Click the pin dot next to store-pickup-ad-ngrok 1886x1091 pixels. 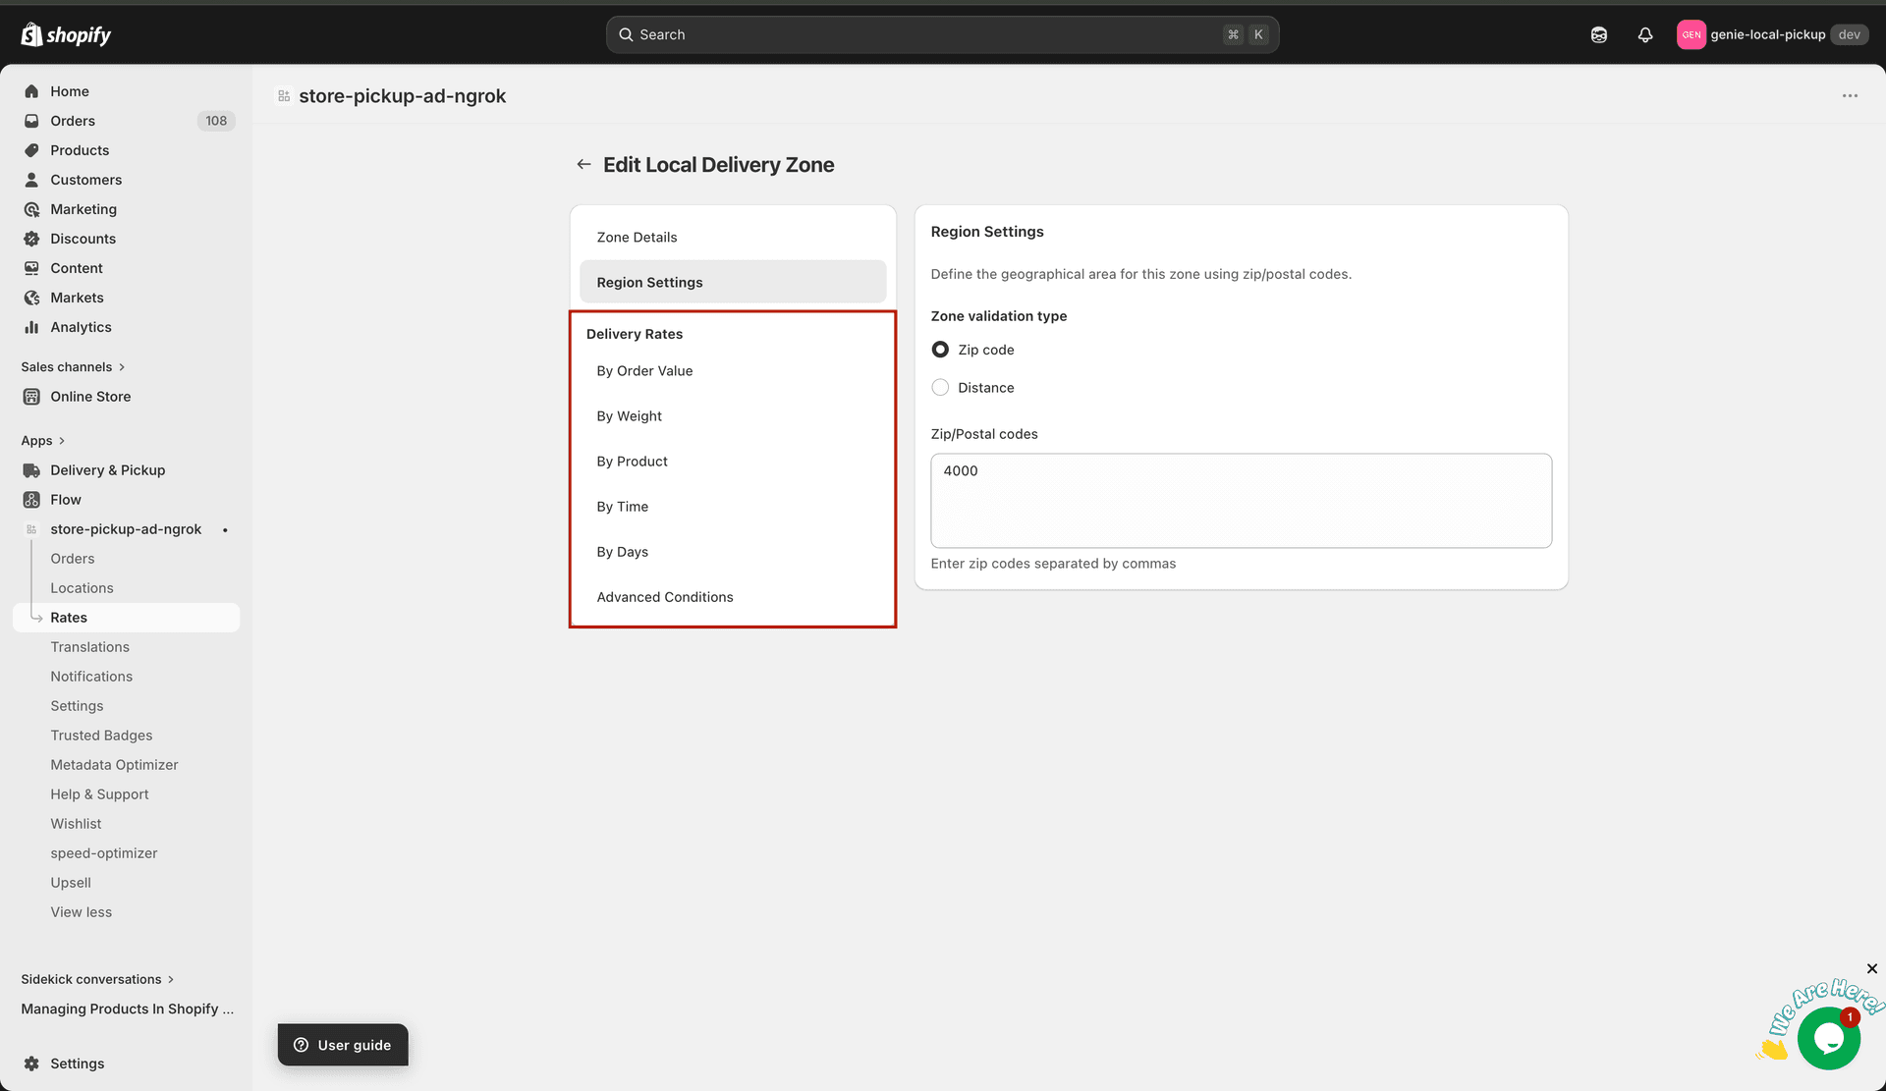pos(225,530)
